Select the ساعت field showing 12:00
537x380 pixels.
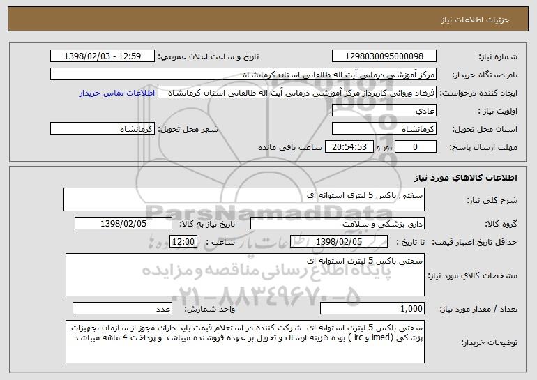(183, 241)
